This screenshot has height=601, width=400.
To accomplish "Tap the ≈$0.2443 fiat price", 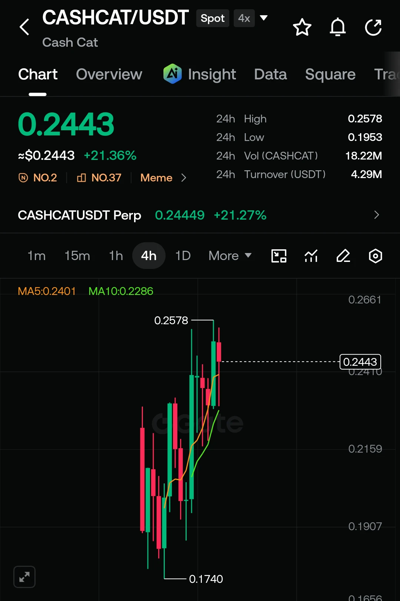I will point(46,155).
